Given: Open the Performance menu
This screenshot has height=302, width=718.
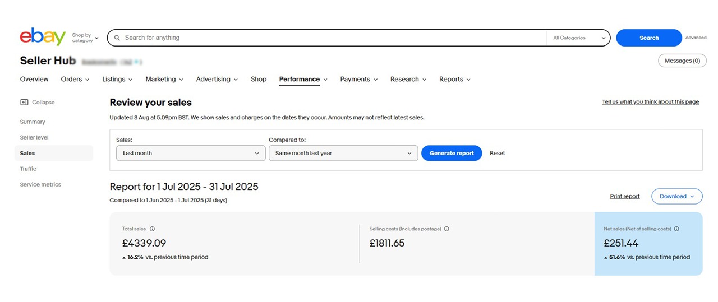Looking at the screenshot, I should pos(303,80).
